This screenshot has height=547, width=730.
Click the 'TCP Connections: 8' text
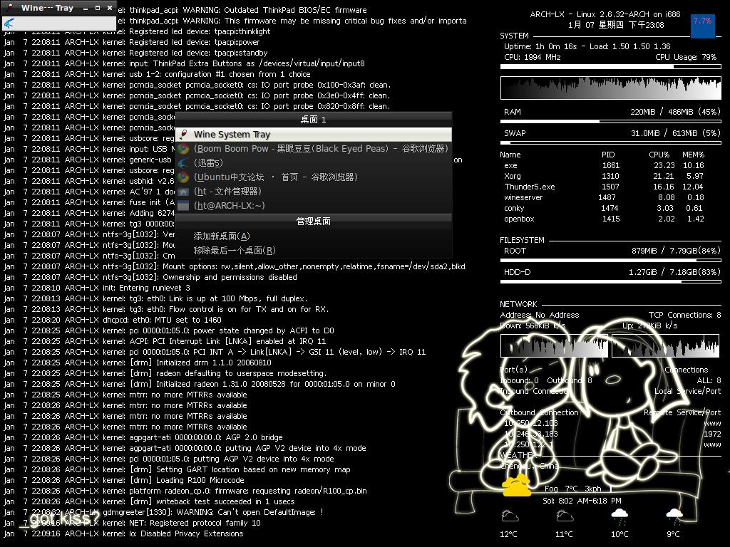pos(685,315)
